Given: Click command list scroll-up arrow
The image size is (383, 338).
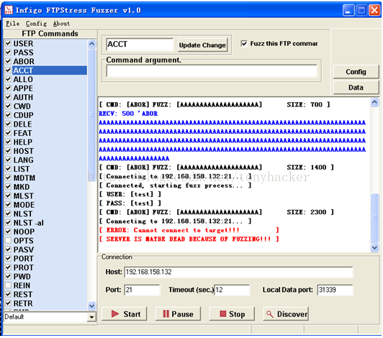Looking at the screenshot, I should (x=92, y=44).
